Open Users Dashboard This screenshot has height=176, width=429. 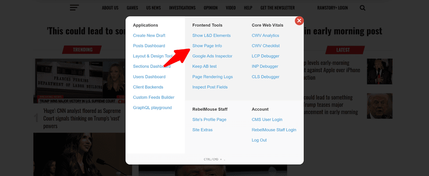(149, 77)
